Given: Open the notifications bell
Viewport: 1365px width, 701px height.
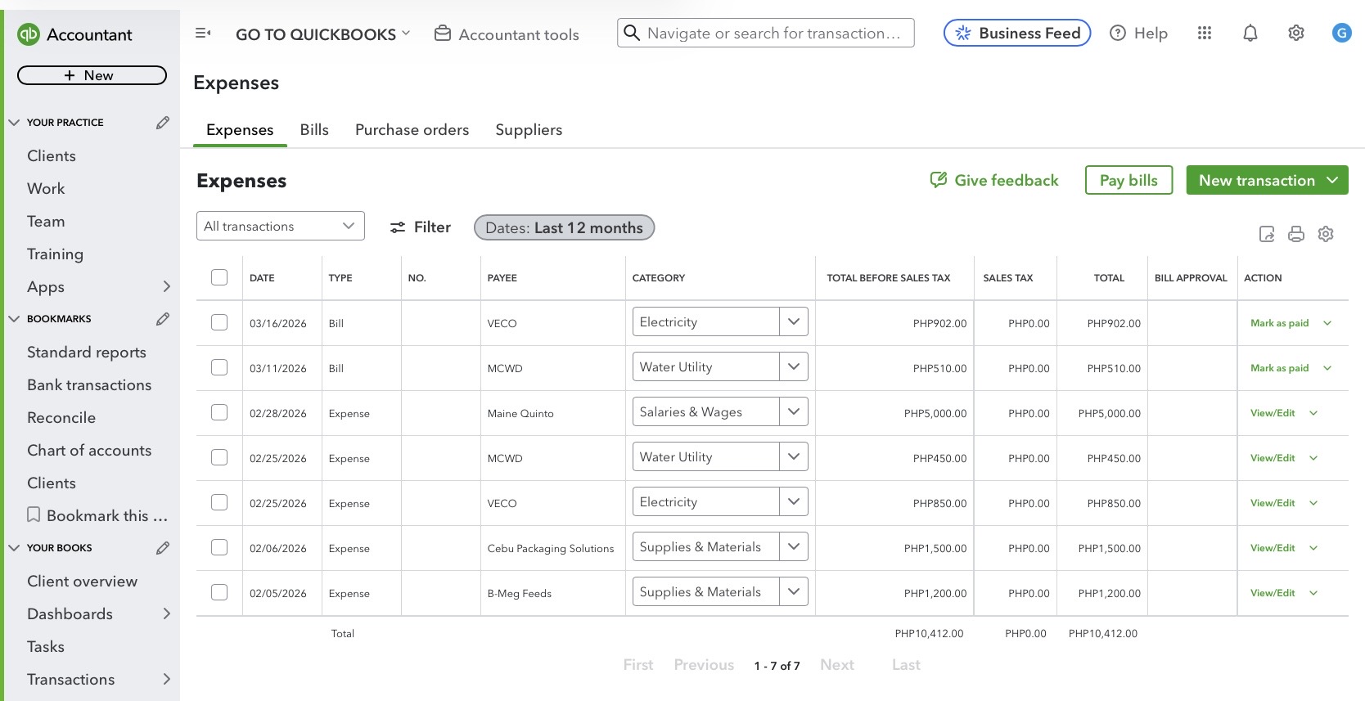Looking at the screenshot, I should pyautogui.click(x=1250, y=34).
